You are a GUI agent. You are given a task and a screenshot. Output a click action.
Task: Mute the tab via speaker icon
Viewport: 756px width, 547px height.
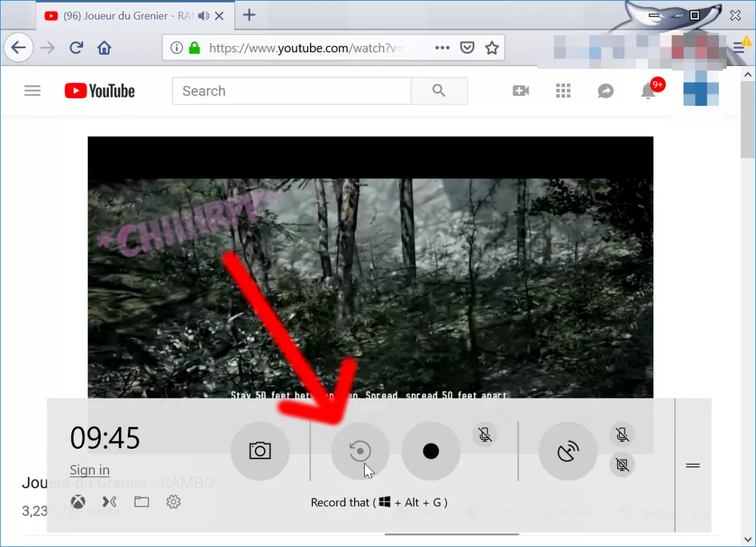(203, 16)
